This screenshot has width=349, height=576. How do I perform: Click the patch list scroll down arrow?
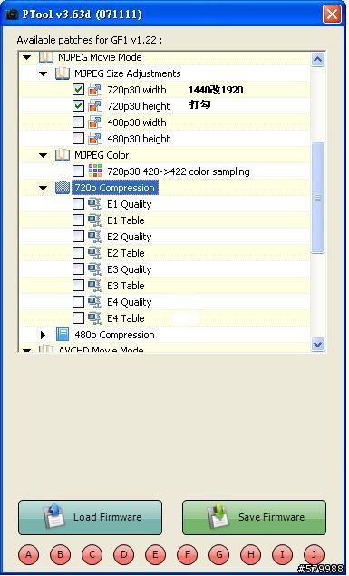pos(317,344)
